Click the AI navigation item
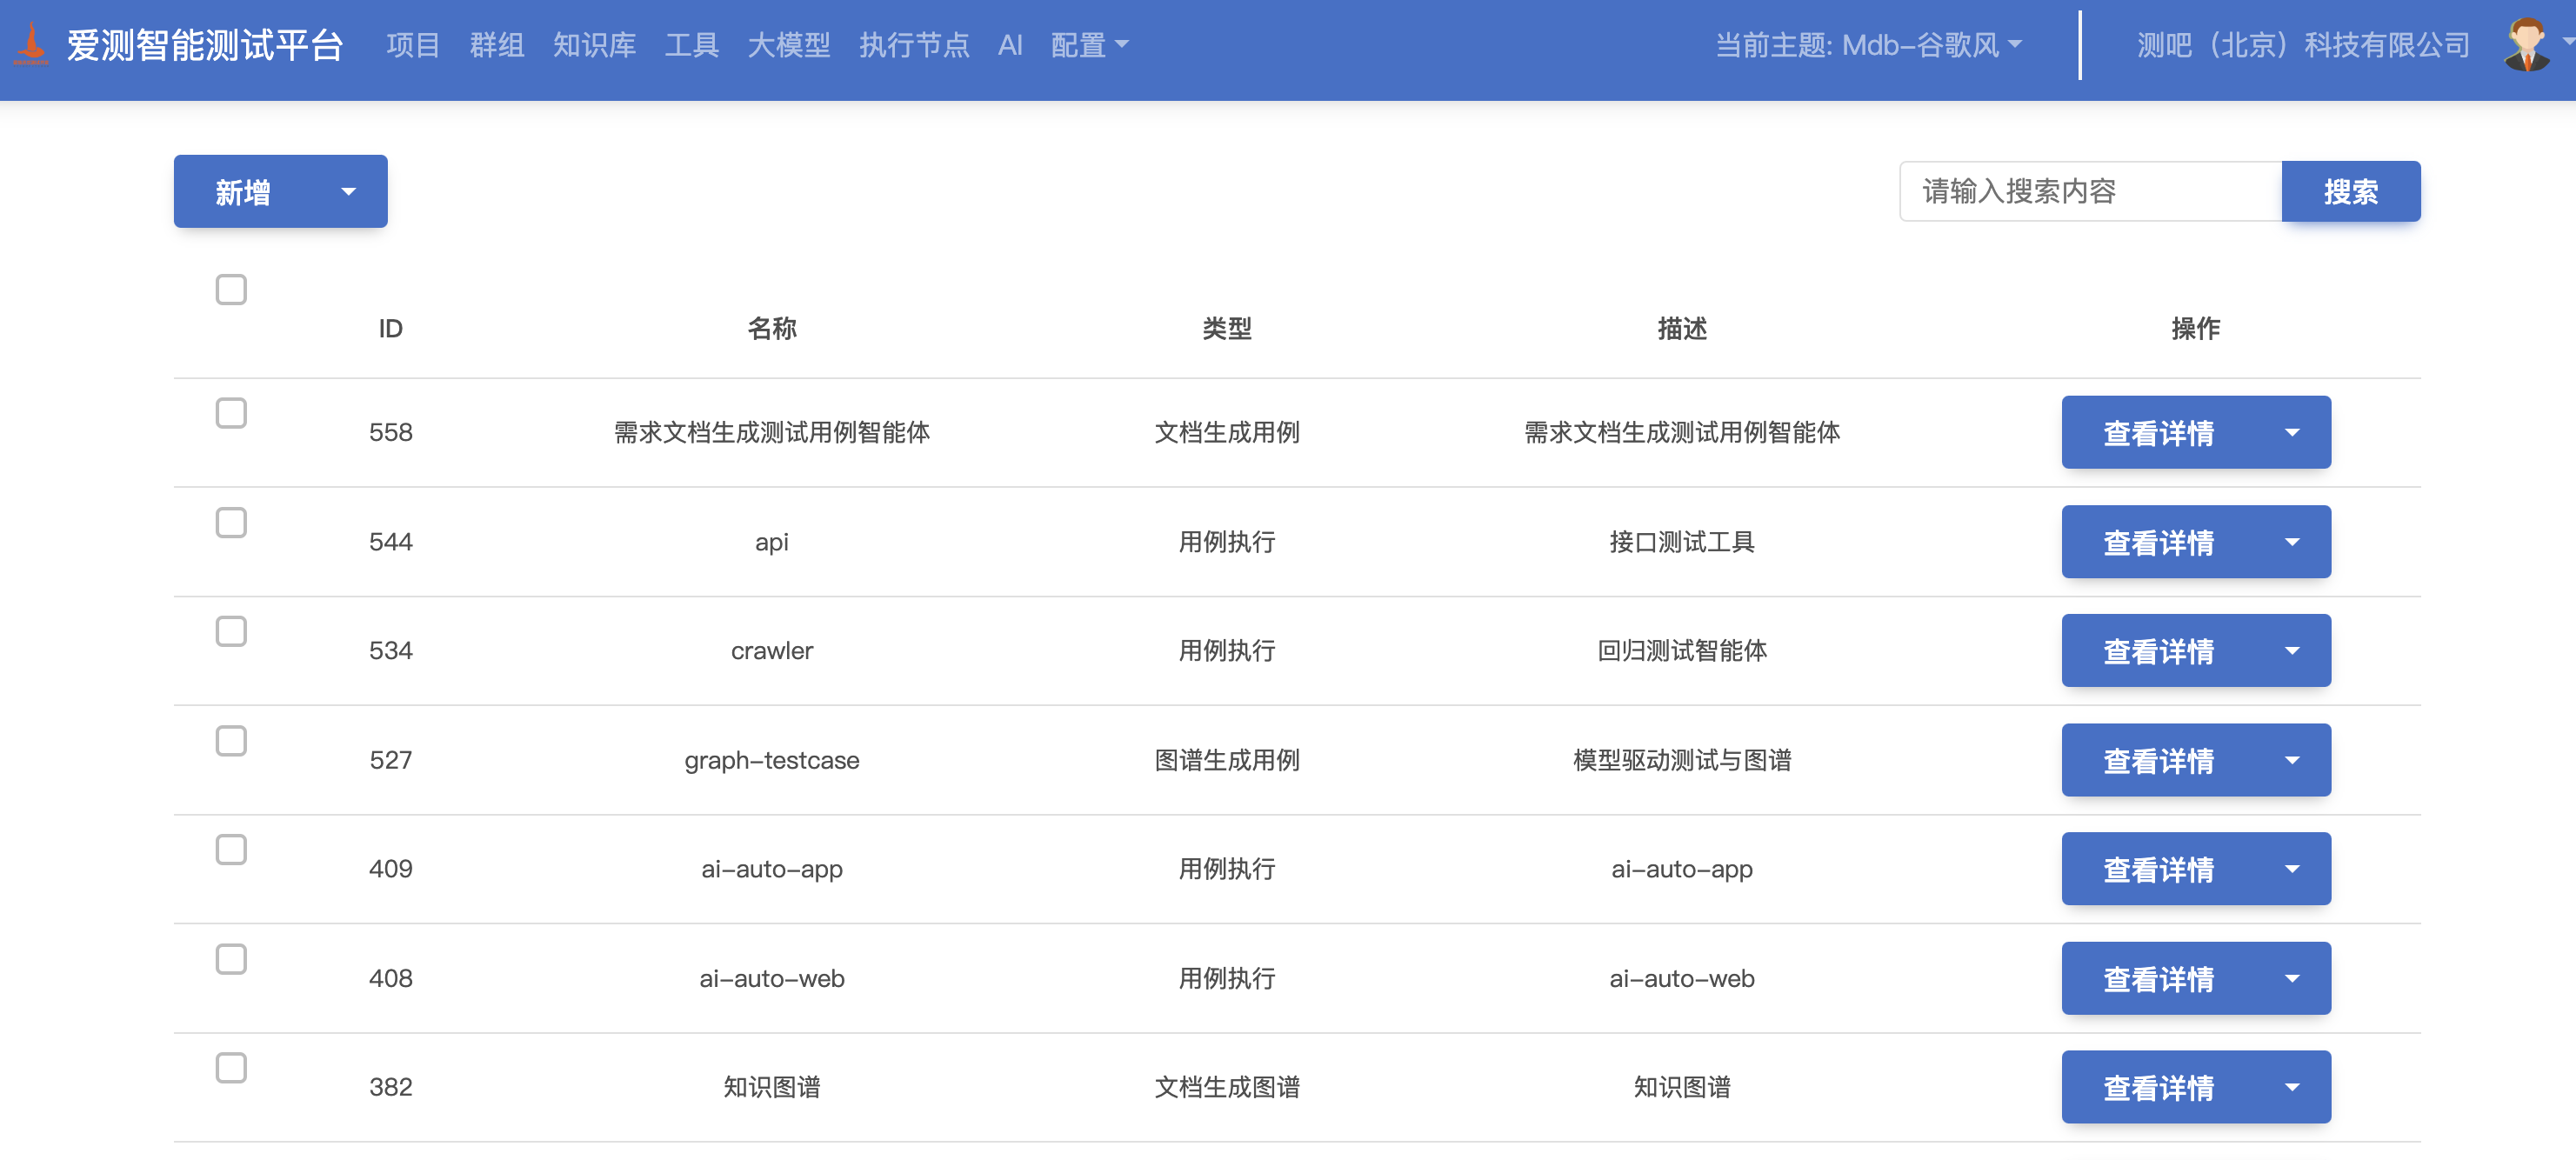Image resolution: width=2576 pixels, height=1160 pixels. (1010, 45)
